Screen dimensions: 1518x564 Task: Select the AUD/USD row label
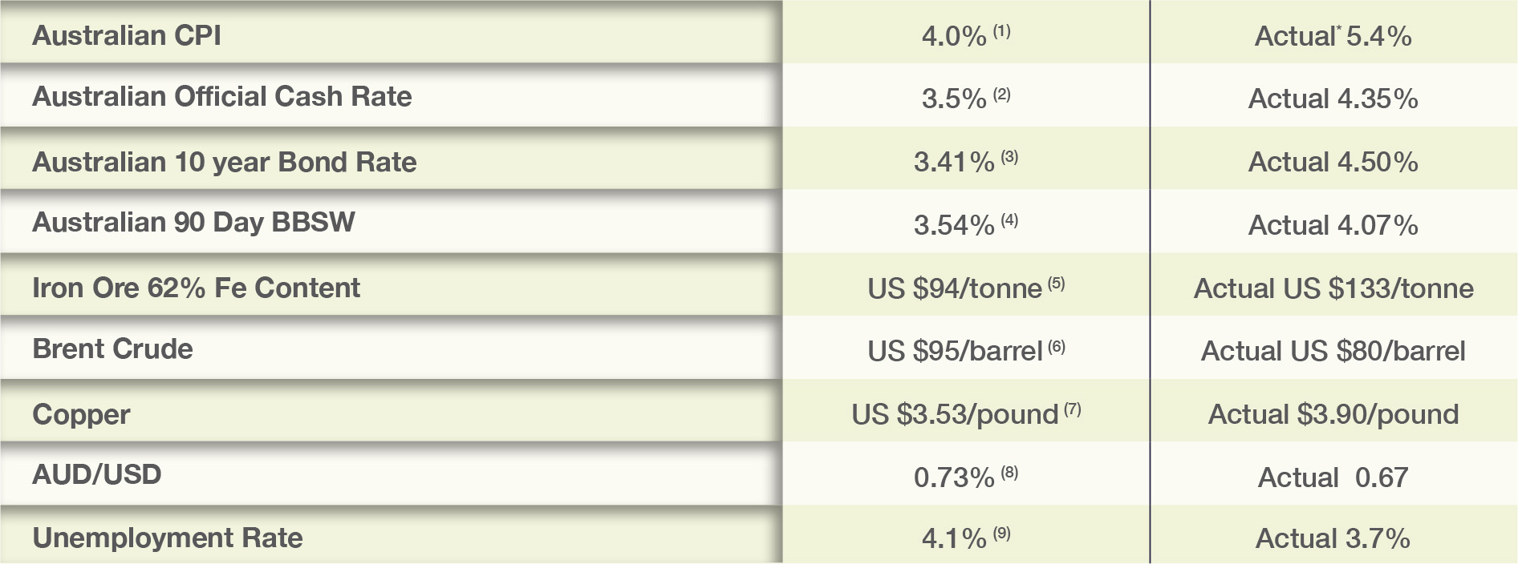click(x=96, y=474)
